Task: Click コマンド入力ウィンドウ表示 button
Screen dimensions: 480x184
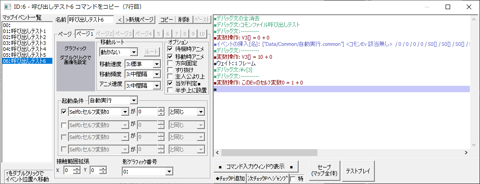Action: (x=256, y=167)
